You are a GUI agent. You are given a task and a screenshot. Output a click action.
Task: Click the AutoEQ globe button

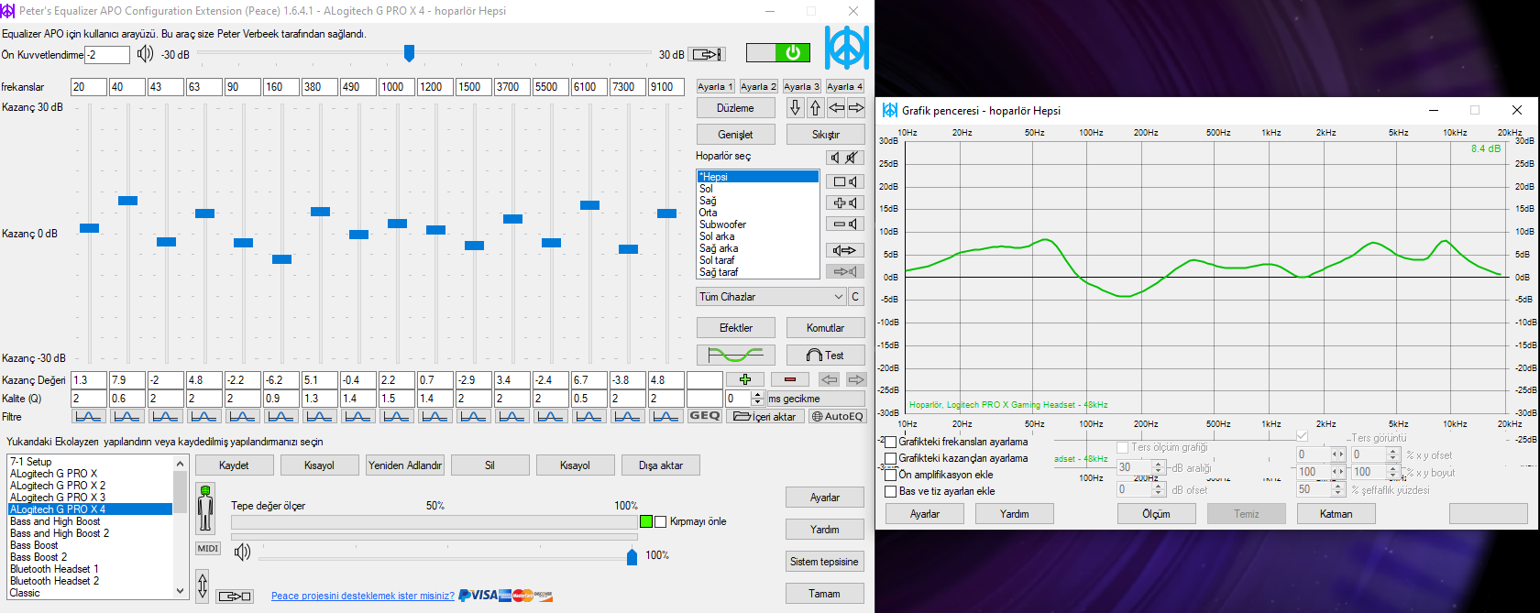coord(838,416)
